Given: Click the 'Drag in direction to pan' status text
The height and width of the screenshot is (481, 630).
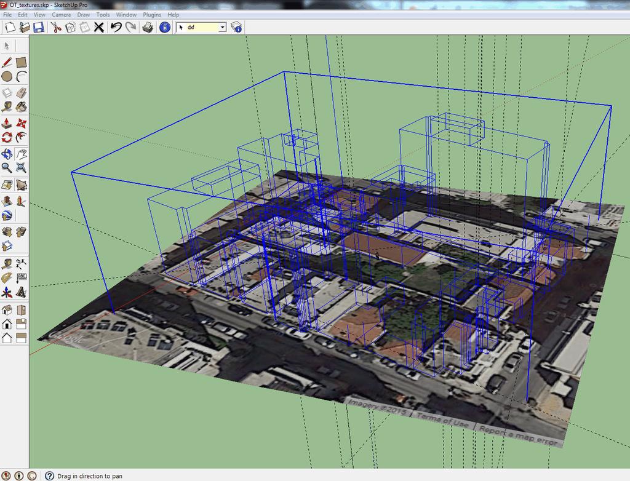Looking at the screenshot, I should (90, 476).
